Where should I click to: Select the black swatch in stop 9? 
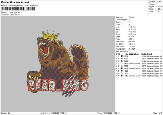(121, 76)
